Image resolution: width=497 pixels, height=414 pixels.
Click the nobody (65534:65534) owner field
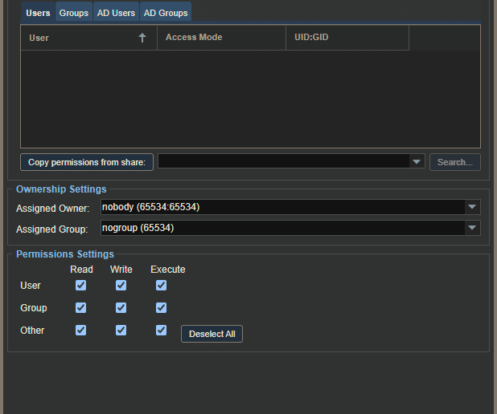tap(283, 207)
